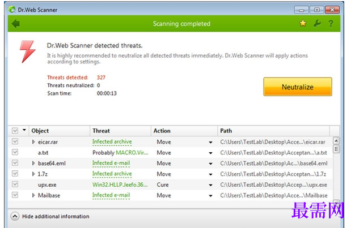Expand the eicar.rar archive tree
The height and width of the screenshot is (228, 355).
pos(33,142)
